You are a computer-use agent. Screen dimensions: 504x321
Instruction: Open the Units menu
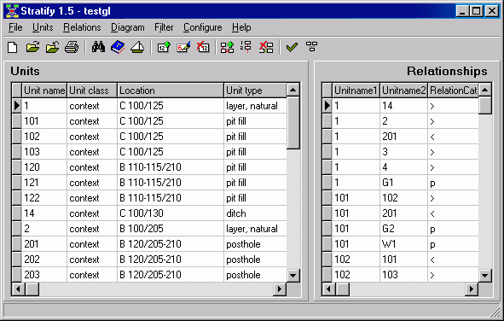click(43, 27)
